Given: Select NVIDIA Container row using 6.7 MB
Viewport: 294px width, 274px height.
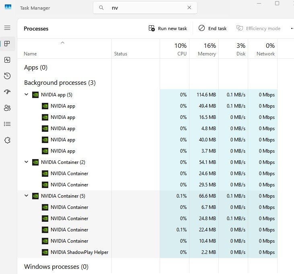Looking at the screenshot, I should pos(147,207).
